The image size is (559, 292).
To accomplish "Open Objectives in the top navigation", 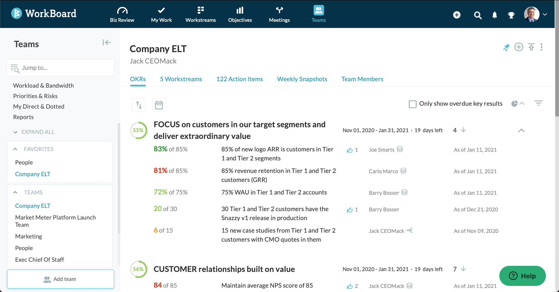I will 240,14.
